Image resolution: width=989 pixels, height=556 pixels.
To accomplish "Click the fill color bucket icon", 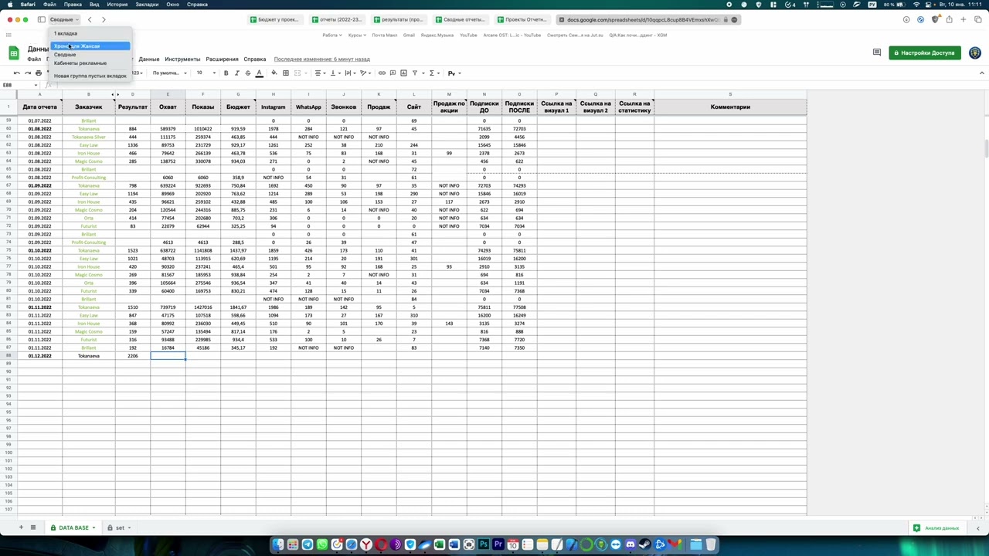I will pos(274,73).
